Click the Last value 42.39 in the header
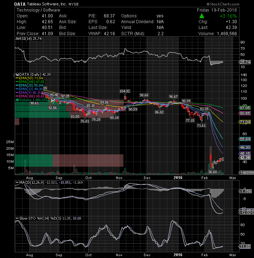The width and height of the screenshot is (254, 258). coord(231,28)
